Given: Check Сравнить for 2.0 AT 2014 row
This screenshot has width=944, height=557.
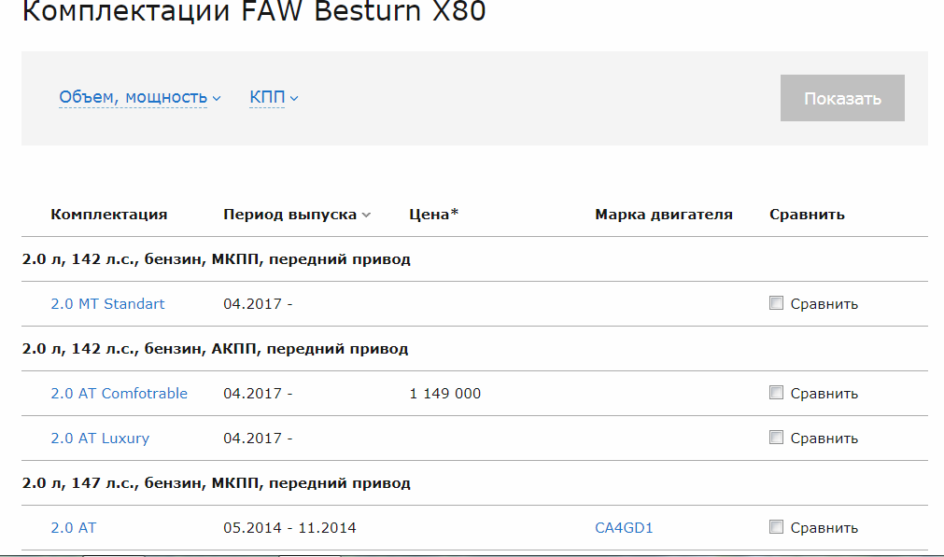Looking at the screenshot, I should click(776, 527).
